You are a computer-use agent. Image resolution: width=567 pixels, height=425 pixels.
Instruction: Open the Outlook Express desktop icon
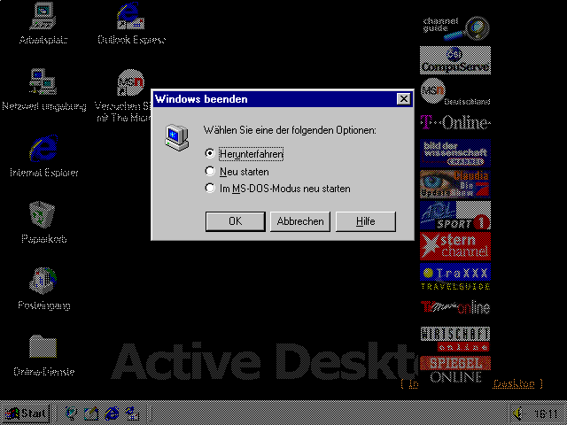[130, 18]
